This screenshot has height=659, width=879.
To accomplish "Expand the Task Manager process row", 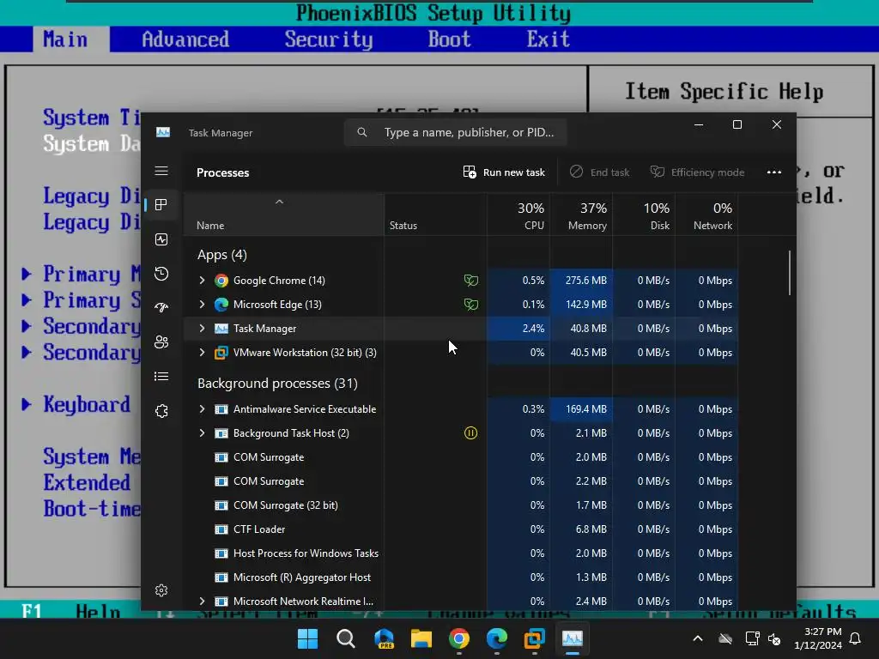I will (x=203, y=329).
